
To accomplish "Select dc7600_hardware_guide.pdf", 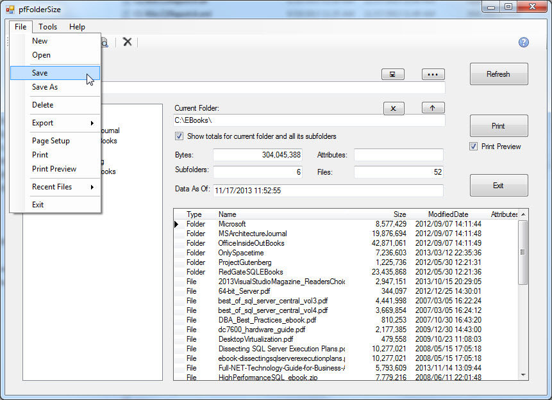I will (346, 330).
